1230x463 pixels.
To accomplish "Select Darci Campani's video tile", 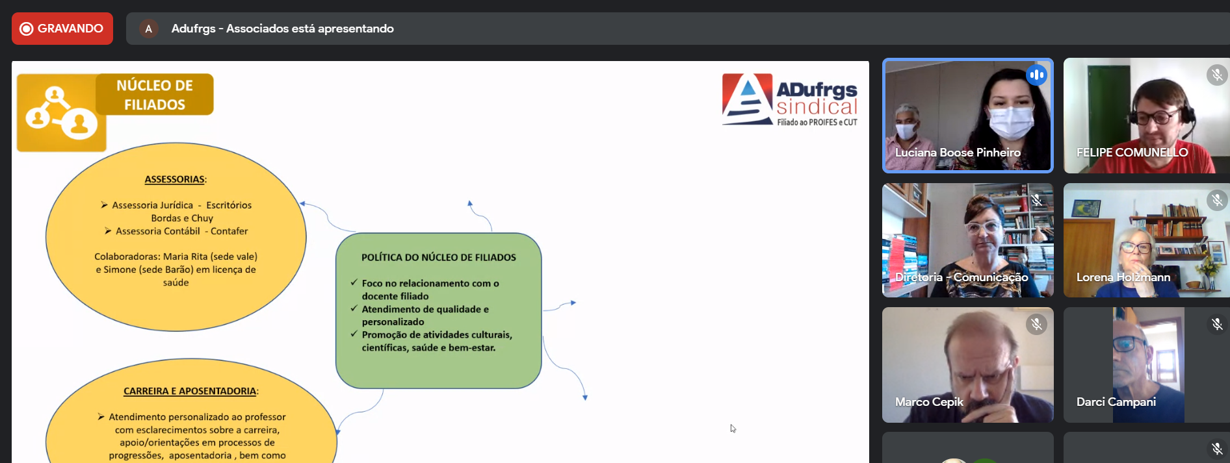I will tap(1145, 365).
